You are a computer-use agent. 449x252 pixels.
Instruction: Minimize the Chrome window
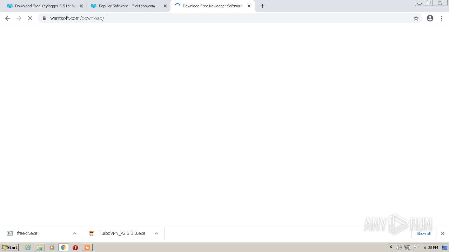pos(419,3)
